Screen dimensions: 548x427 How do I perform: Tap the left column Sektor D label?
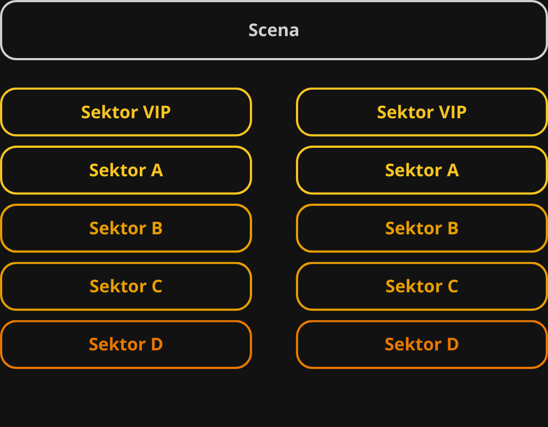click(x=126, y=344)
